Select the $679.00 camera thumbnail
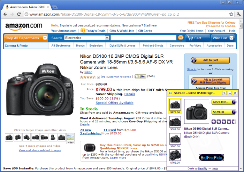The height and width of the screenshot is (172, 244). 175,105
